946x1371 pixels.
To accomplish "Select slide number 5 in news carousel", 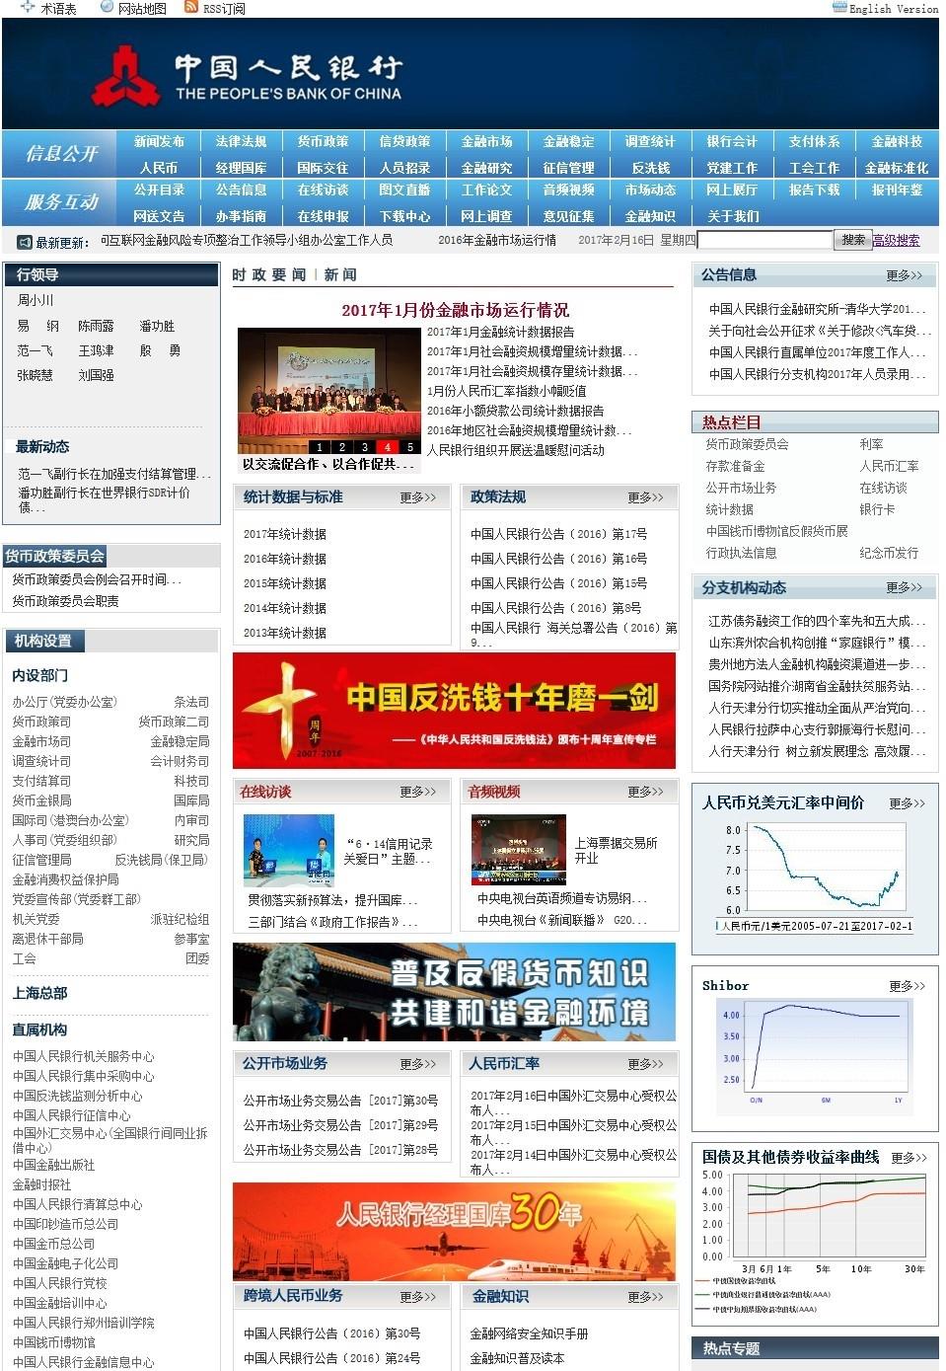I will click(x=410, y=447).
